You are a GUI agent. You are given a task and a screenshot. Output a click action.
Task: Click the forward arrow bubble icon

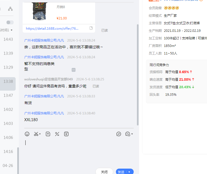(119, 134)
